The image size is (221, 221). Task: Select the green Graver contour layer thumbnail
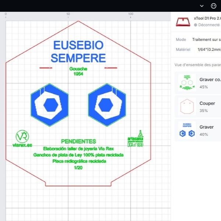(187, 83)
